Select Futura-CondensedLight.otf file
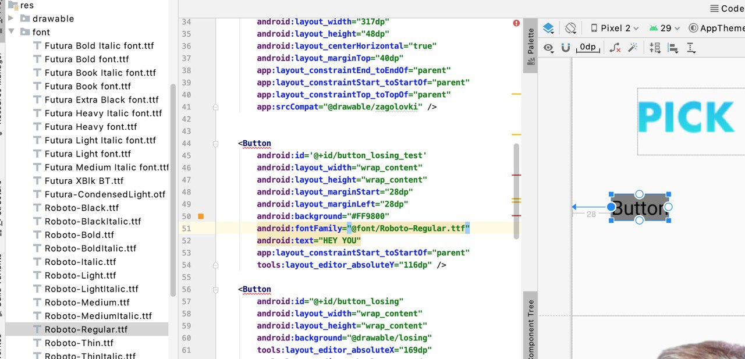This screenshot has height=359, width=745. click(x=105, y=194)
